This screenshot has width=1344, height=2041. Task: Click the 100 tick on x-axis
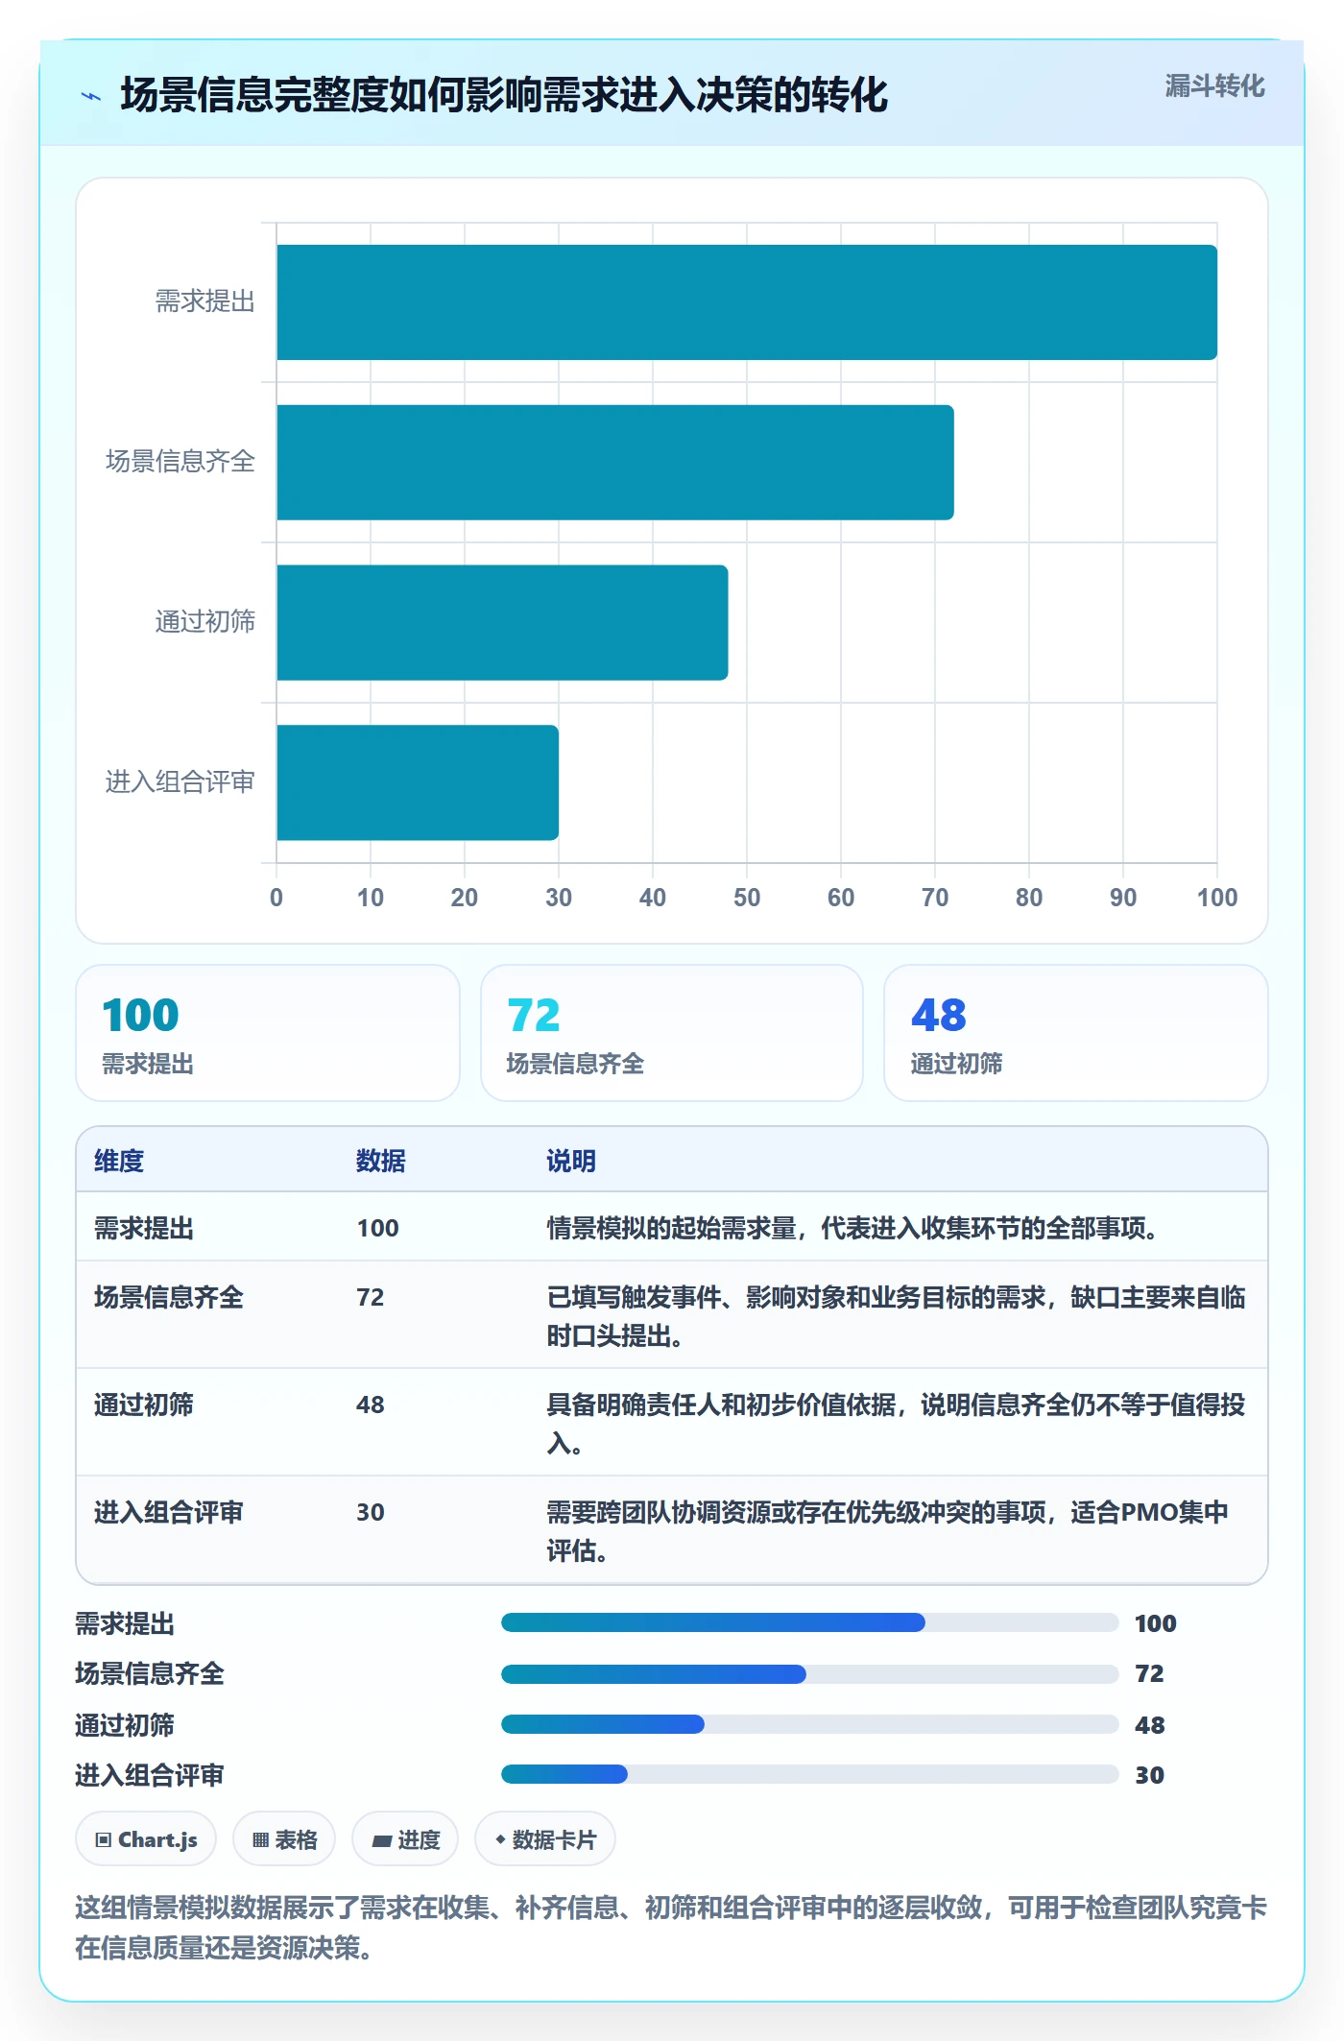click(x=1217, y=898)
